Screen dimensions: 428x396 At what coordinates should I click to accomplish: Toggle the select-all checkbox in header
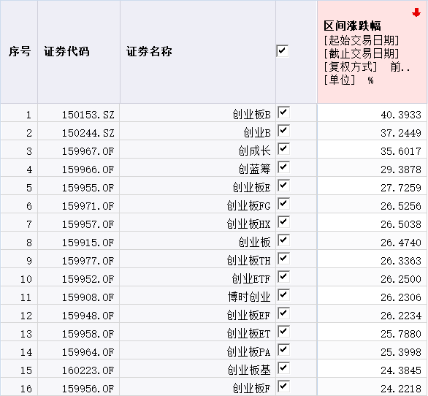click(x=282, y=51)
